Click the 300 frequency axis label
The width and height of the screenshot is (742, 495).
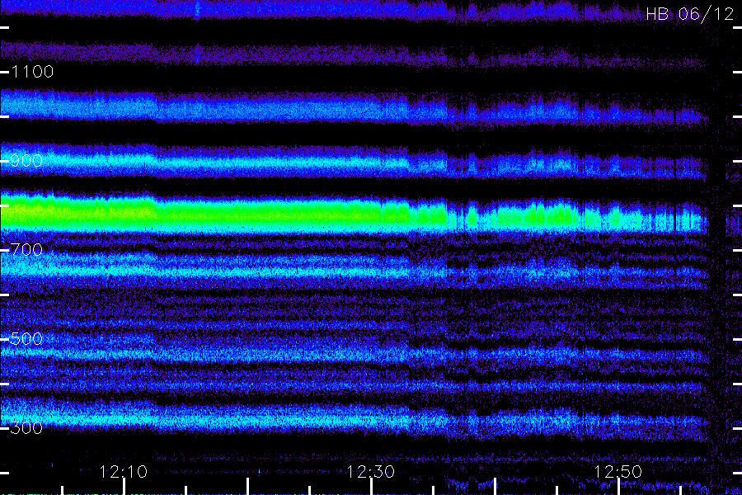coord(27,428)
